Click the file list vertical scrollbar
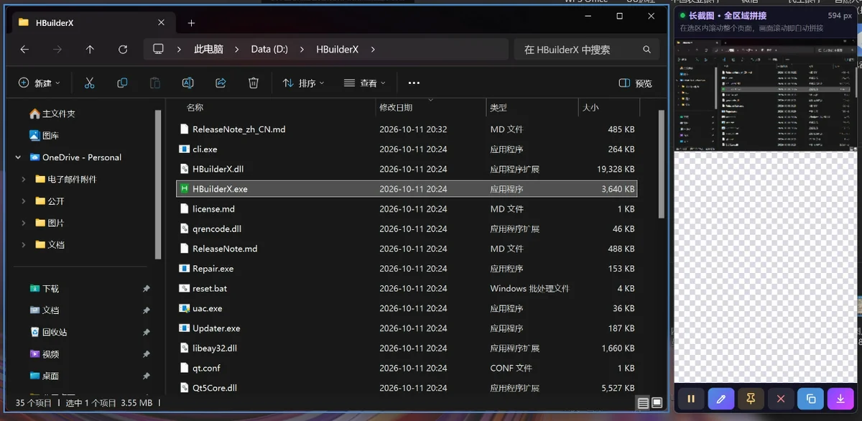 pos(662,163)
